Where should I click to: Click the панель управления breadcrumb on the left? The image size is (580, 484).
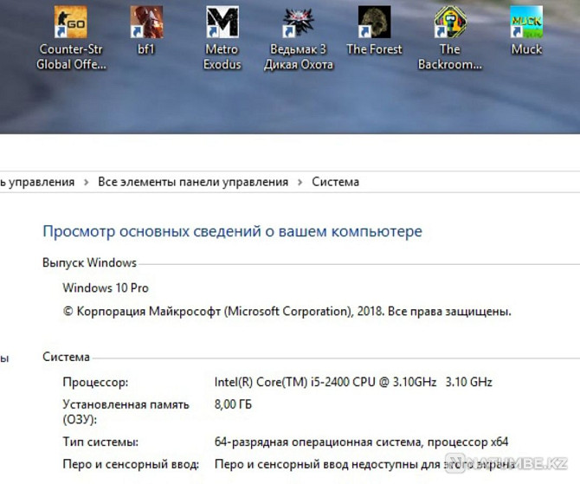pos(37,182)
